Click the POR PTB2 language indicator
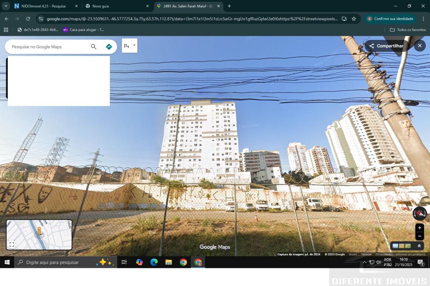The width and height of the screenshot is (430, 286). [x=388, y=262]
